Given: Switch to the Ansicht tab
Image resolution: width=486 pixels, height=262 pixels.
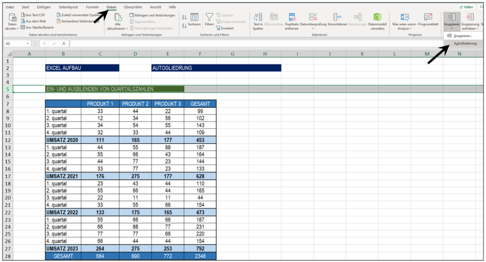Looking at the screenshot, I should [x=155, y=7].
